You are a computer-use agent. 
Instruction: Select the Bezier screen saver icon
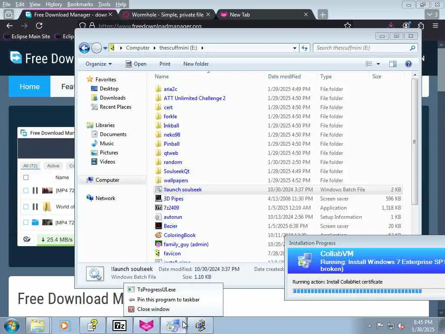click(158, 226)
